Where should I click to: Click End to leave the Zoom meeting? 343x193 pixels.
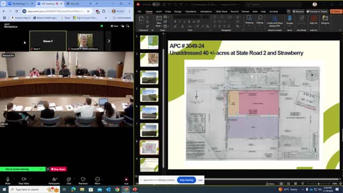point(126,181)
